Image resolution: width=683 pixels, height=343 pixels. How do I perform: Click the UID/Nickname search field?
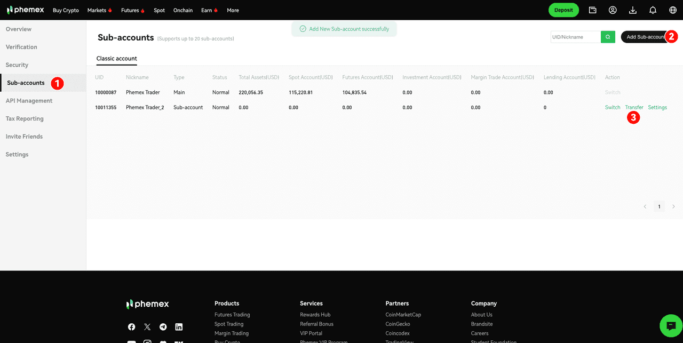tap(575, 37)
